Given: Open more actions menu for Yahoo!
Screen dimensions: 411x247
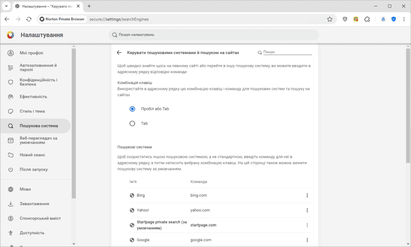Looking at the screenshot, I should click(x=307, y=210).
